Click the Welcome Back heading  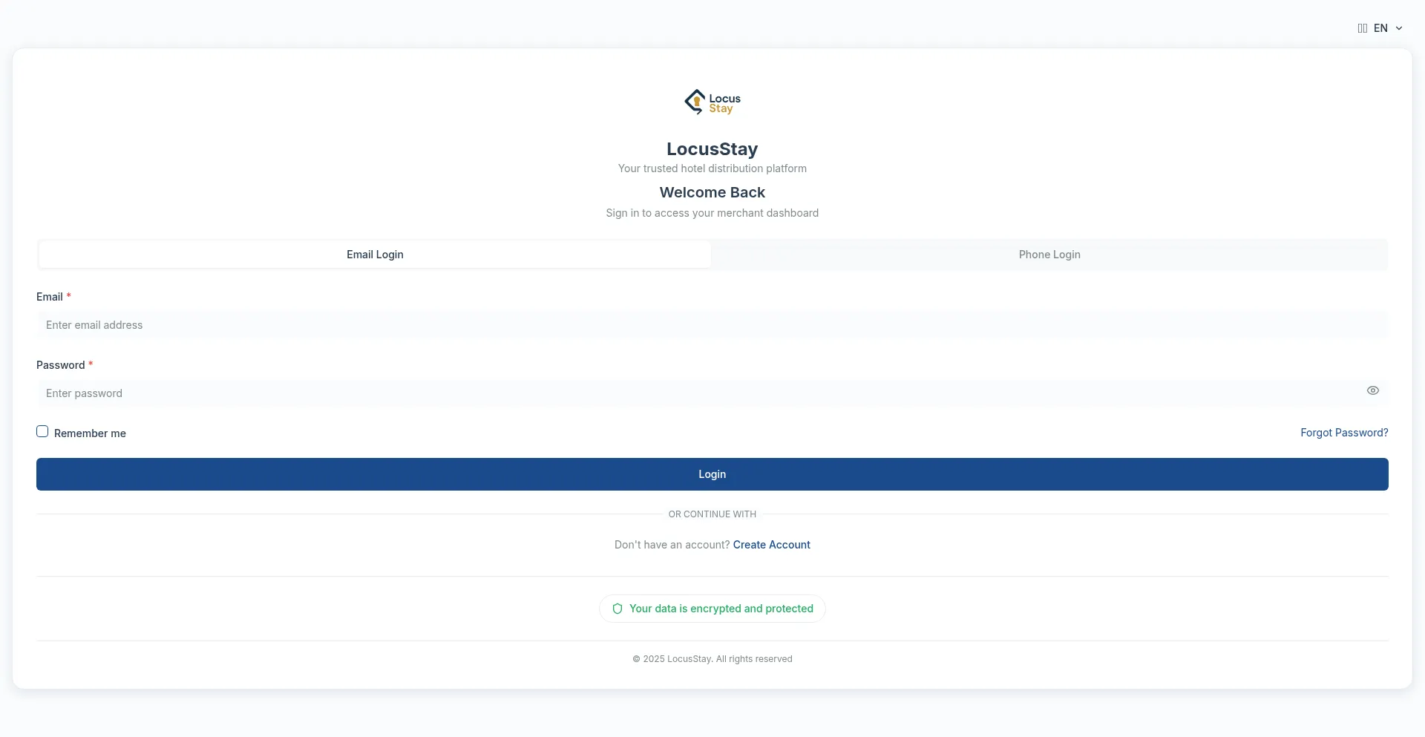tap(712, 192)
